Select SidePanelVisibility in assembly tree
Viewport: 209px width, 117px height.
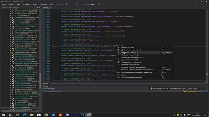(26, 91)
